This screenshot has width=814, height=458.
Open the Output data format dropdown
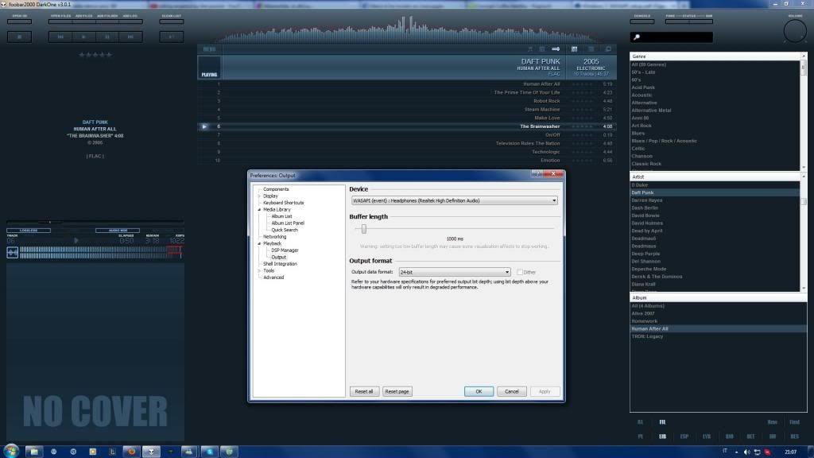point(454,272)
